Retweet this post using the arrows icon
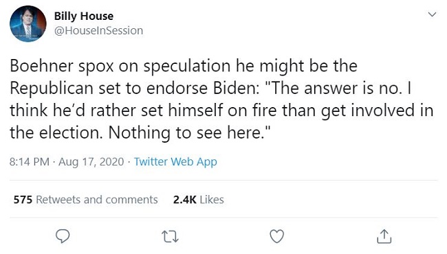This screenshot has width=447, height=254. [170, 236]
